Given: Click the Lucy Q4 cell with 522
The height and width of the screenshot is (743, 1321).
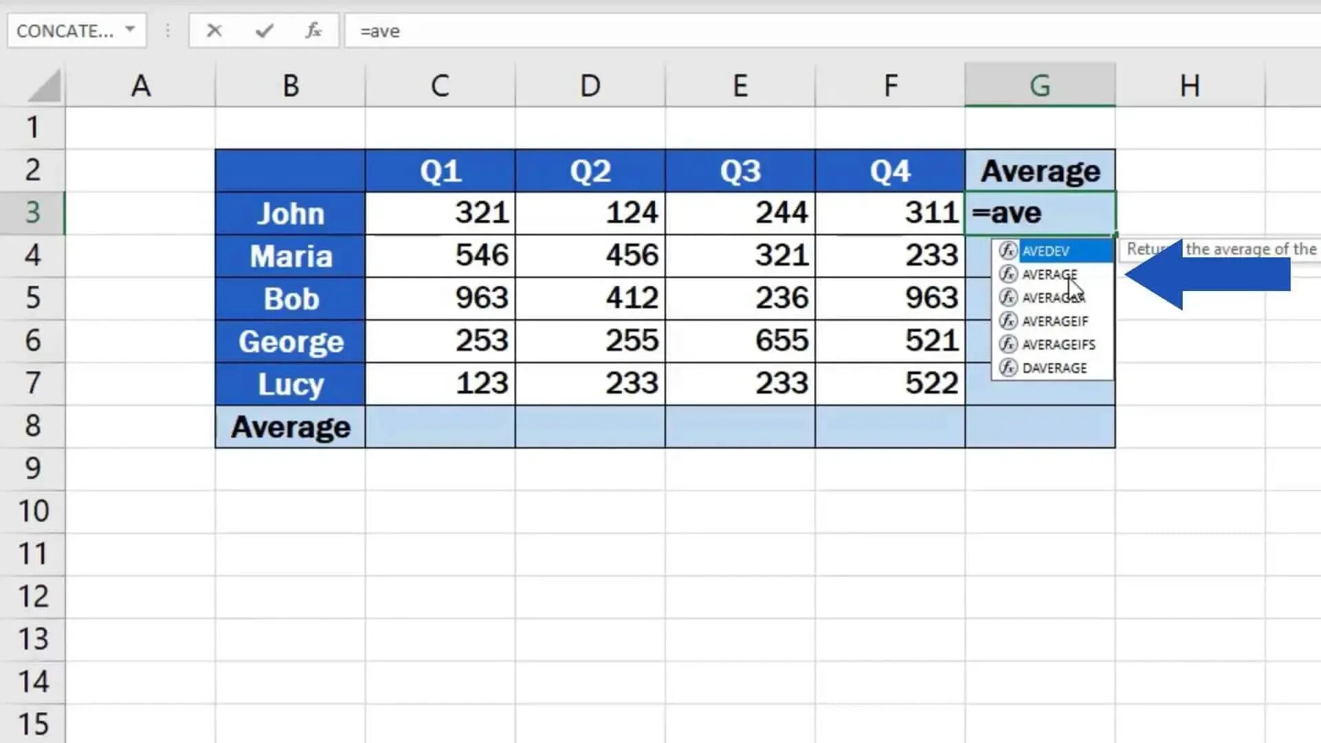Looking at the screenshot, I should (890, 383).
